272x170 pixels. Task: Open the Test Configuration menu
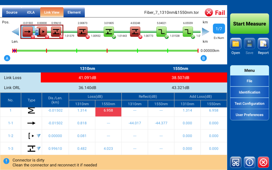pos(249,103)
